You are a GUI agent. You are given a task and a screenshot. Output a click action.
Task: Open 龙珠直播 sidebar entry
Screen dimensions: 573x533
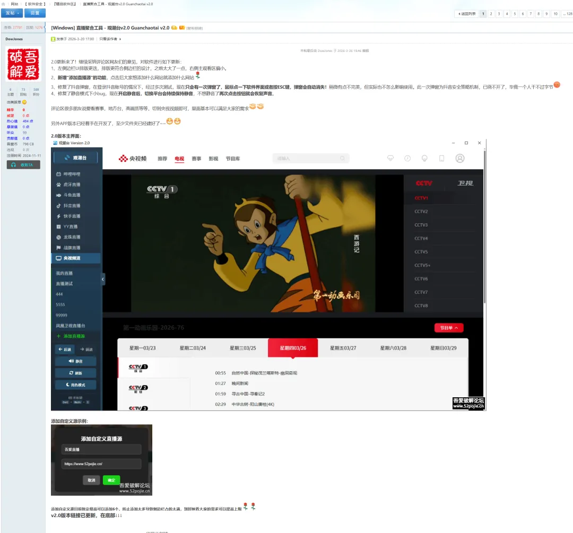tap(76, 237)
